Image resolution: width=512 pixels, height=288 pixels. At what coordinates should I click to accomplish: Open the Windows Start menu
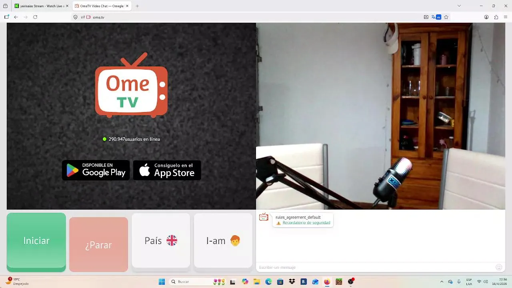tap(162, 282)
